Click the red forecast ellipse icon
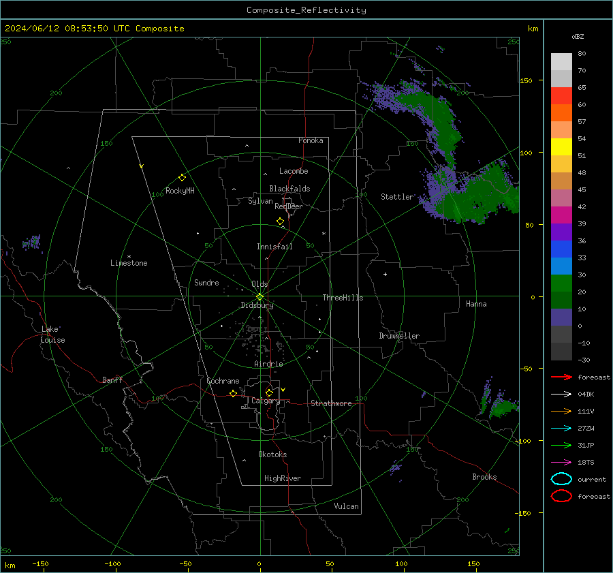 (561, 496)
